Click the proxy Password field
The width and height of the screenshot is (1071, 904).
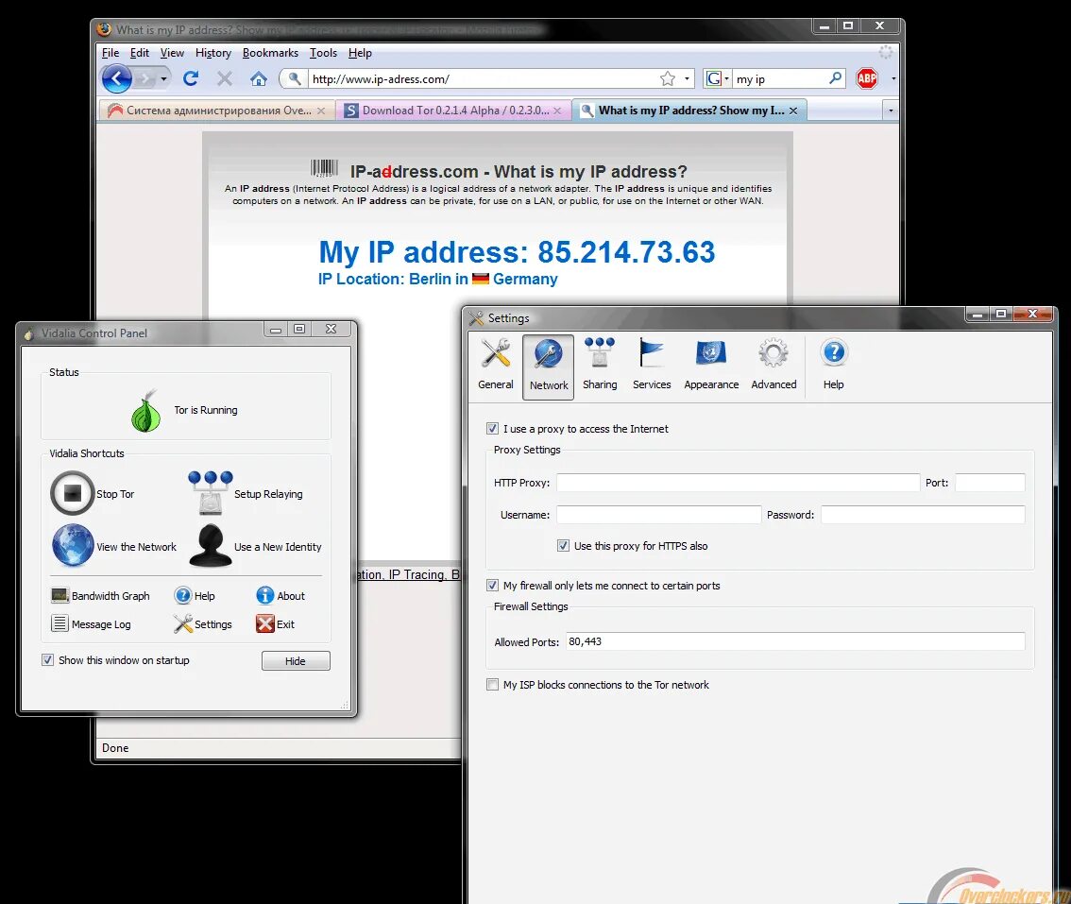pyautogui.click(x=923, y=515)
